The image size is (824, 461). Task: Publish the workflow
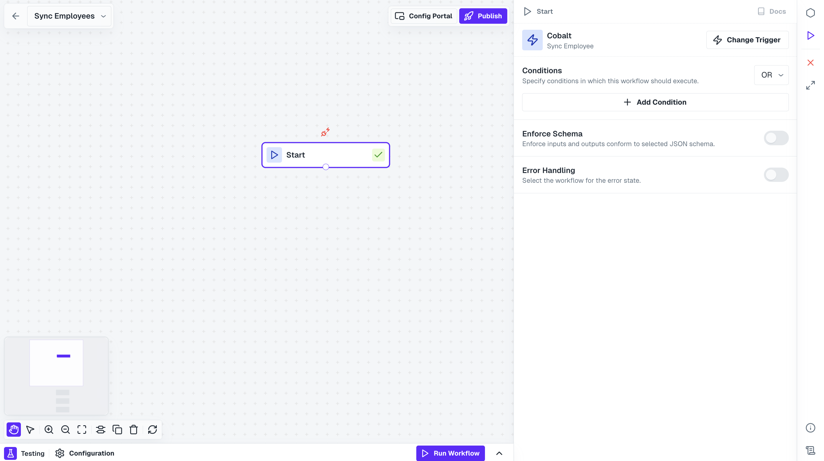point(483,16)
